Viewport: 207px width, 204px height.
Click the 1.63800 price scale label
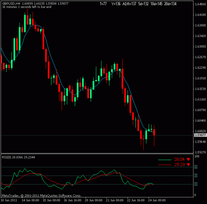pos(200,26)
